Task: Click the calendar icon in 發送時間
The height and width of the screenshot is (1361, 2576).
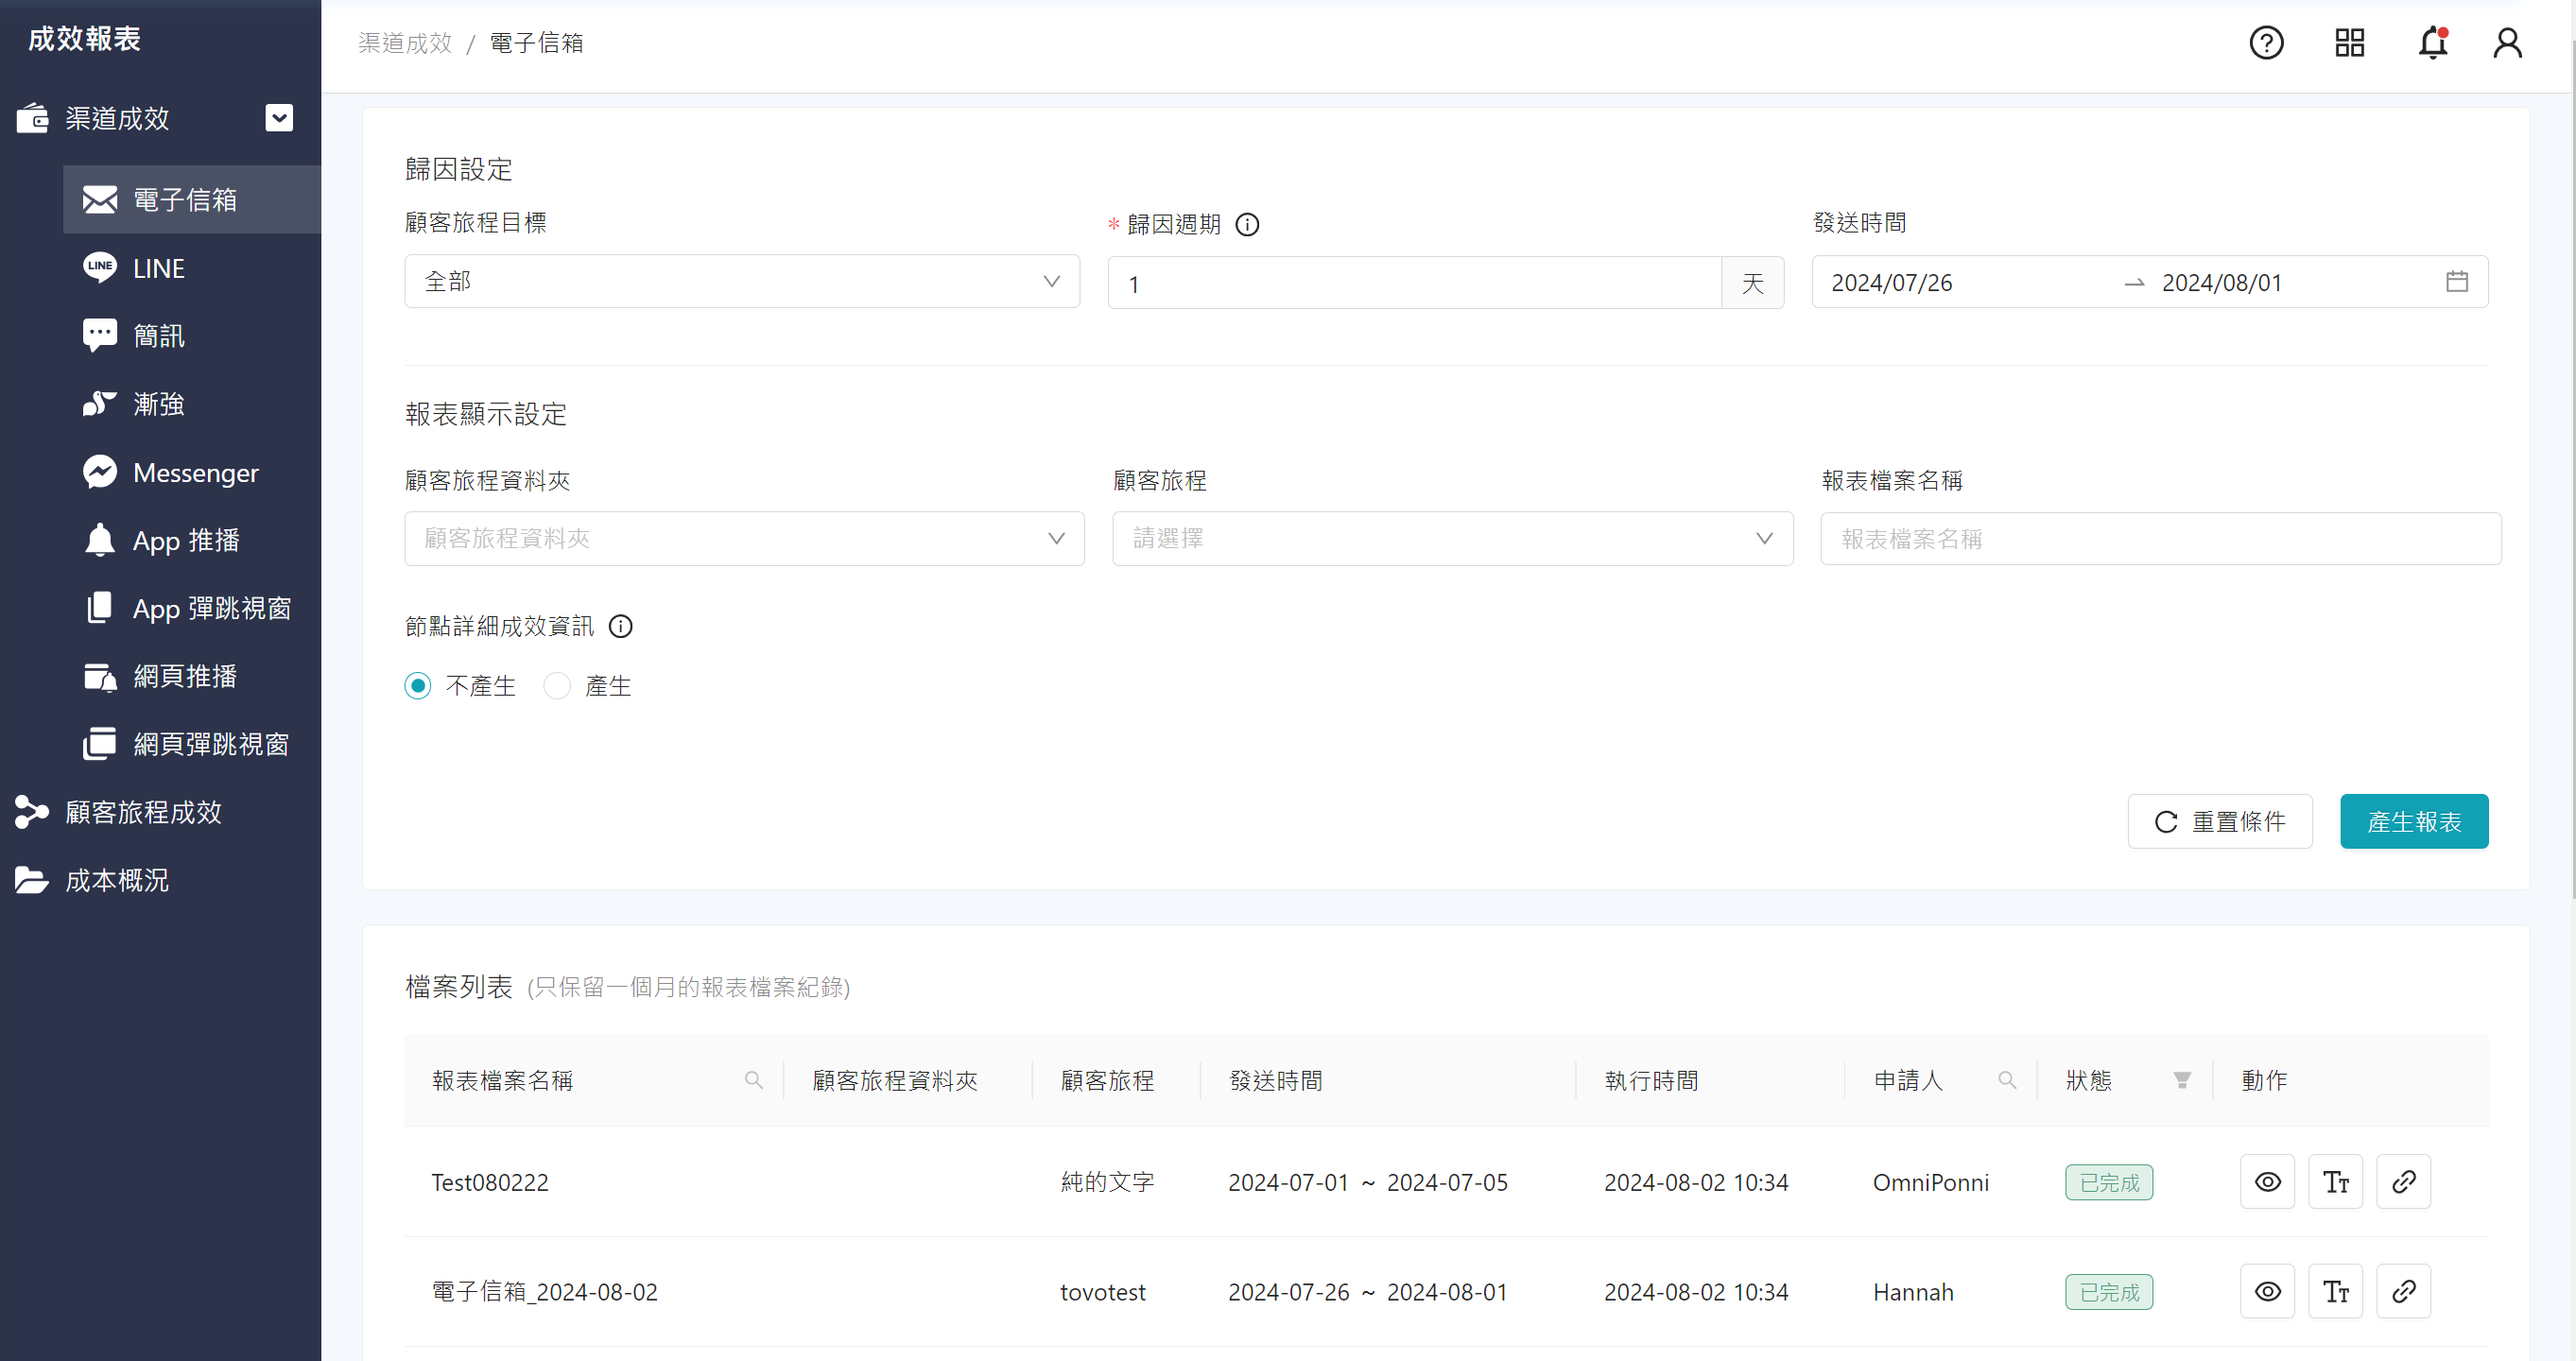Action: point(2457,281)
